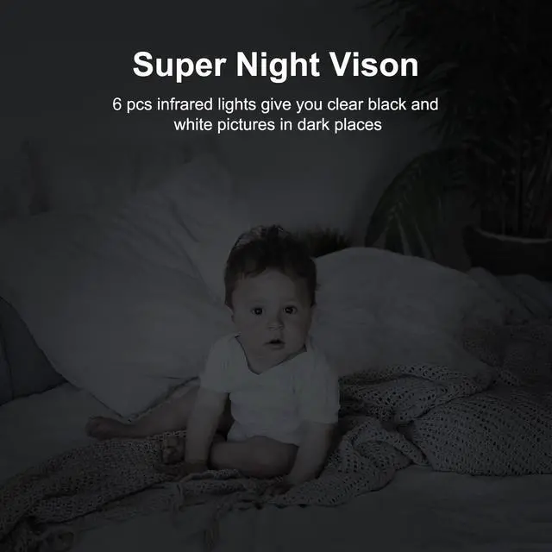Click the "white pictures in dark places" line
Image resolution: width=552 pixels, height=552 pixels.
click(x=278, y=125)
